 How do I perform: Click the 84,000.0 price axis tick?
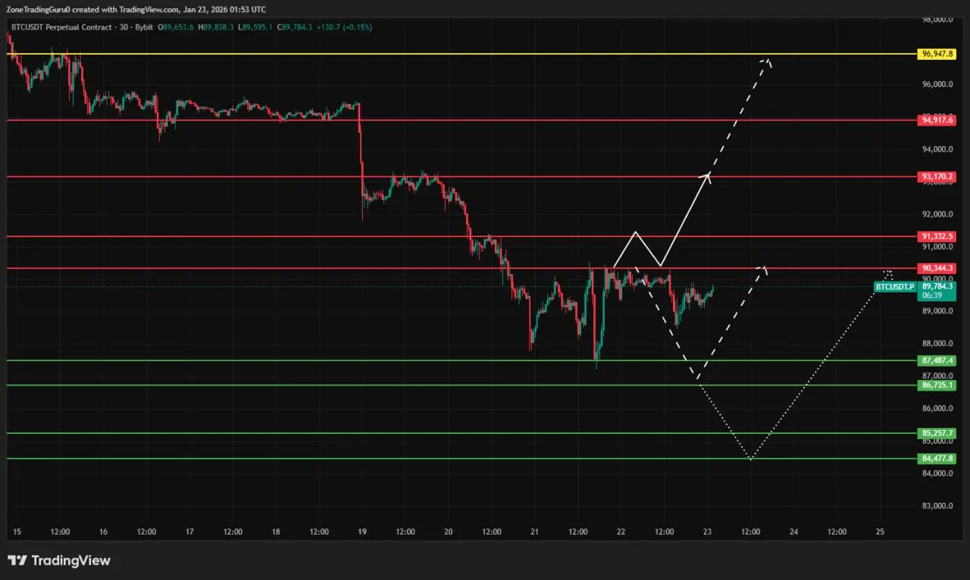pos(937,474)
